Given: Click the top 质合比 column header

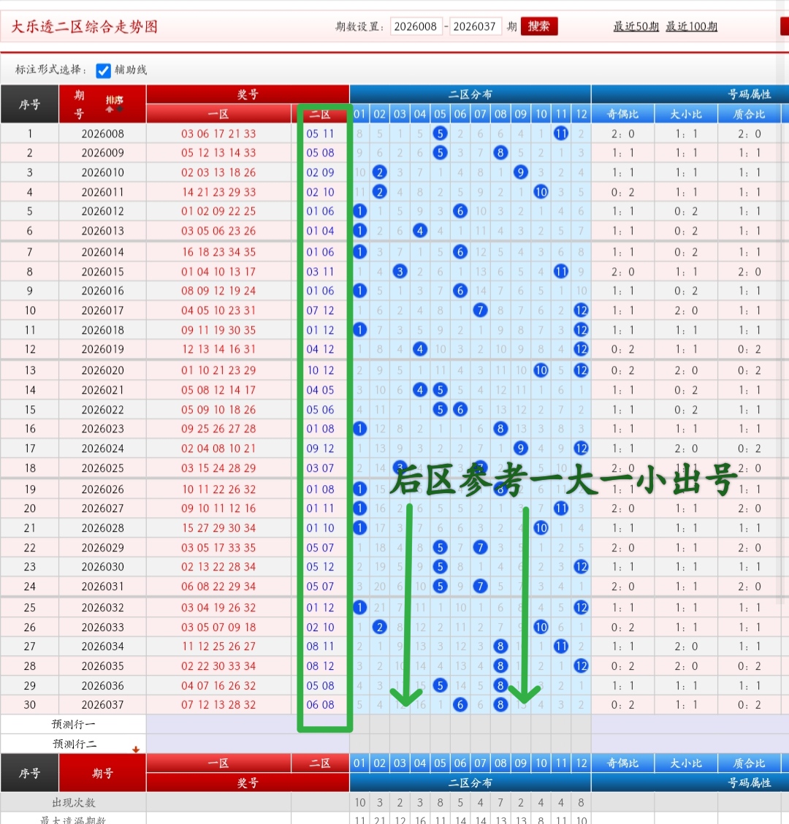Looking at the screenshot, I should pos(750,114).
